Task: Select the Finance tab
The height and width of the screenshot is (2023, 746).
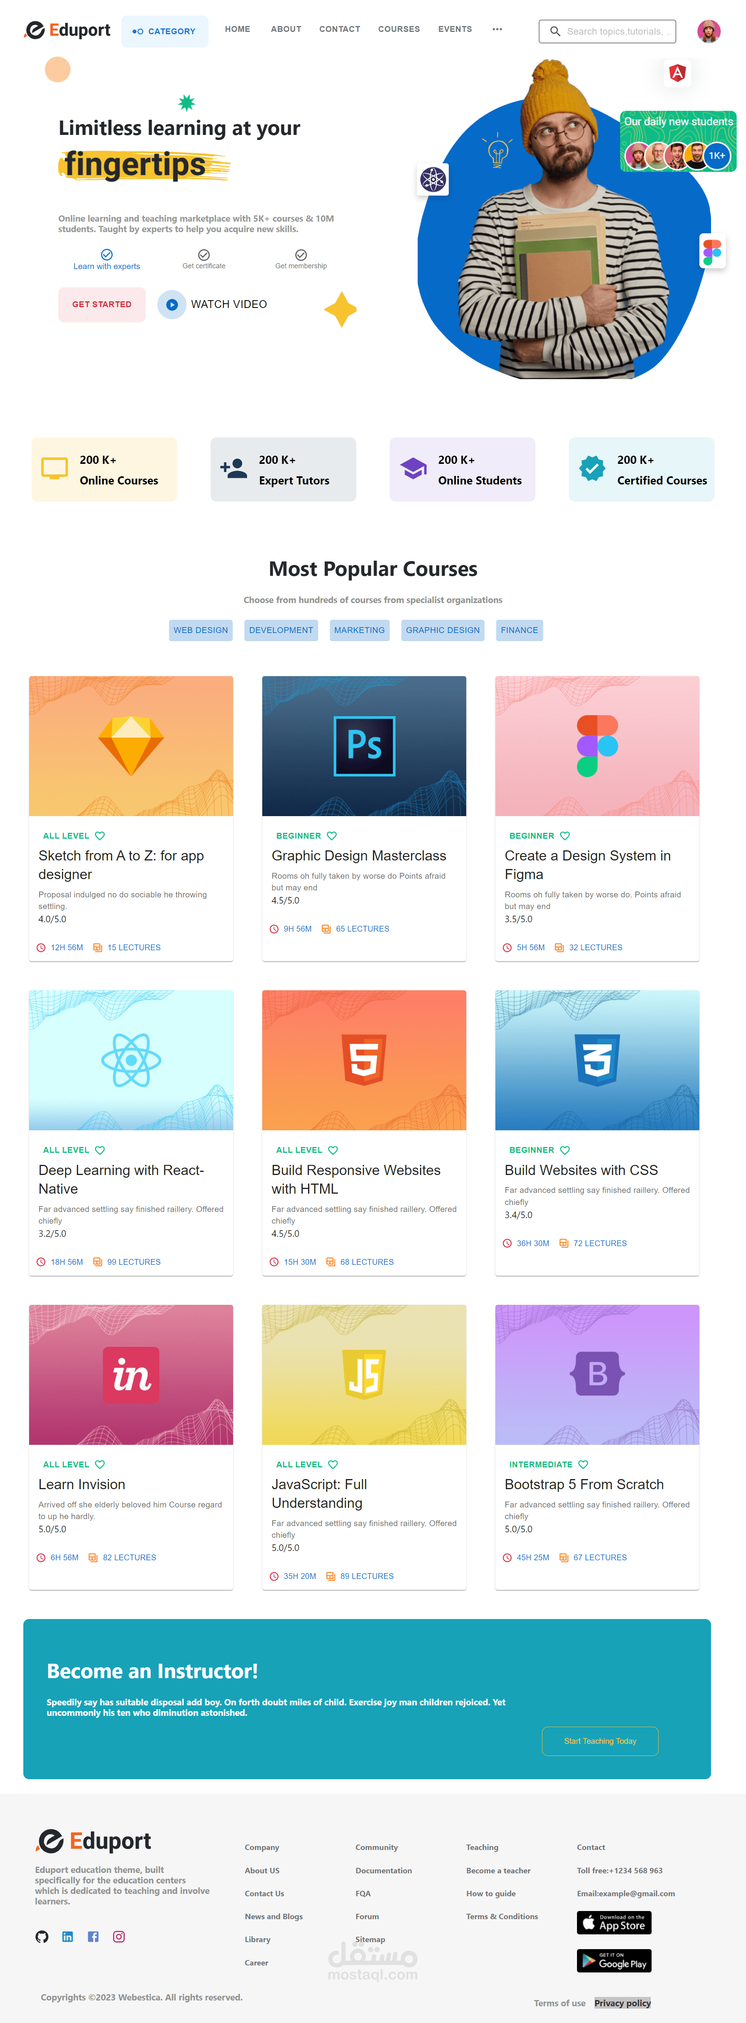Action: coord(519,630)
